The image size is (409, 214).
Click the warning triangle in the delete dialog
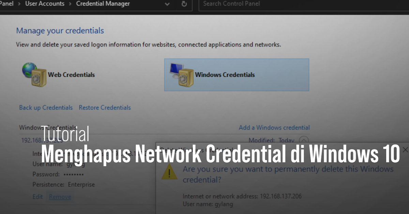pos(169,173)
